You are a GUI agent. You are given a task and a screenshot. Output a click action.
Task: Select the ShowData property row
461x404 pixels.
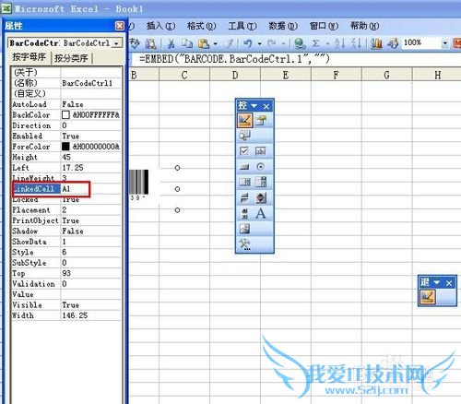point(66,242)
